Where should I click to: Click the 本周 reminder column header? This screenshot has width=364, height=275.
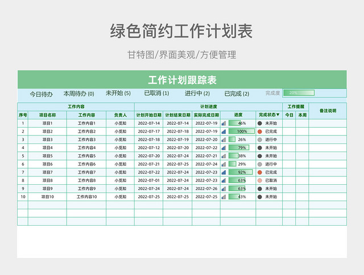[302, 115]
